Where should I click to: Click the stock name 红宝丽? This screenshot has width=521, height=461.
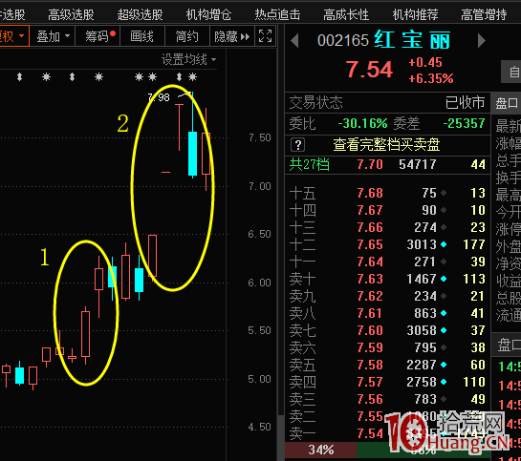[412, 40]
